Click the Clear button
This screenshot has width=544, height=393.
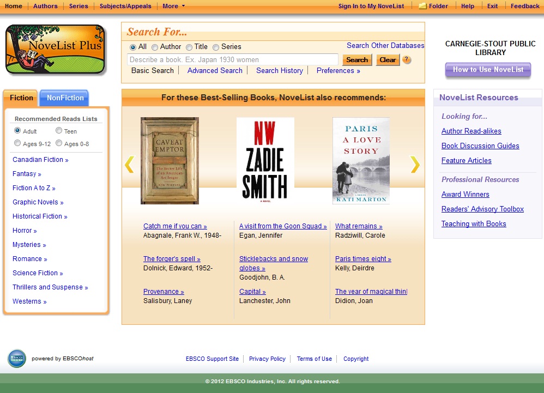[388, 59]
